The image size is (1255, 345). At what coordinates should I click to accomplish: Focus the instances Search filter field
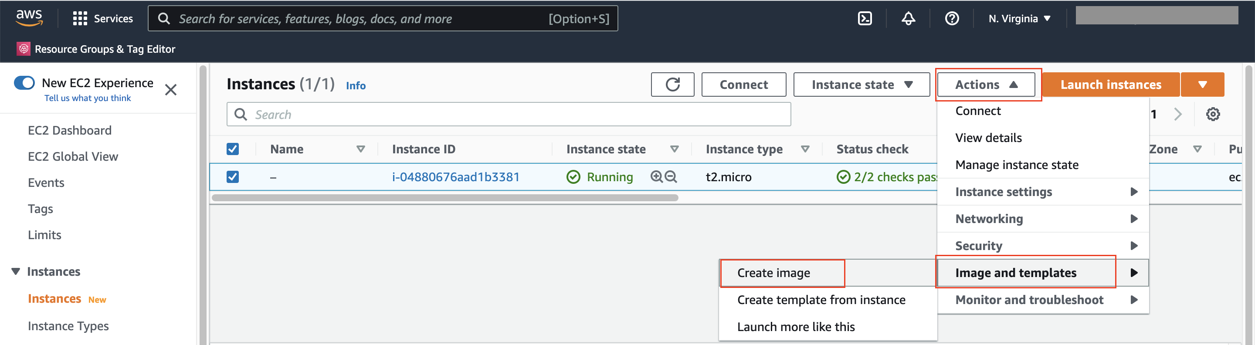click(509, 114)
